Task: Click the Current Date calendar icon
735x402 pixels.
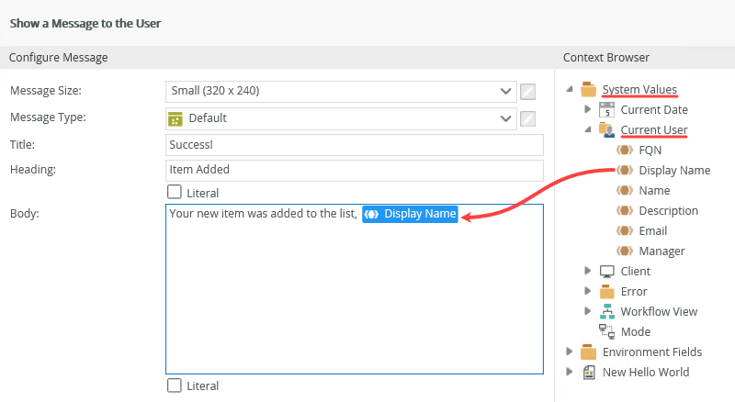Action: pyautogui.click(x=606, y=109)
